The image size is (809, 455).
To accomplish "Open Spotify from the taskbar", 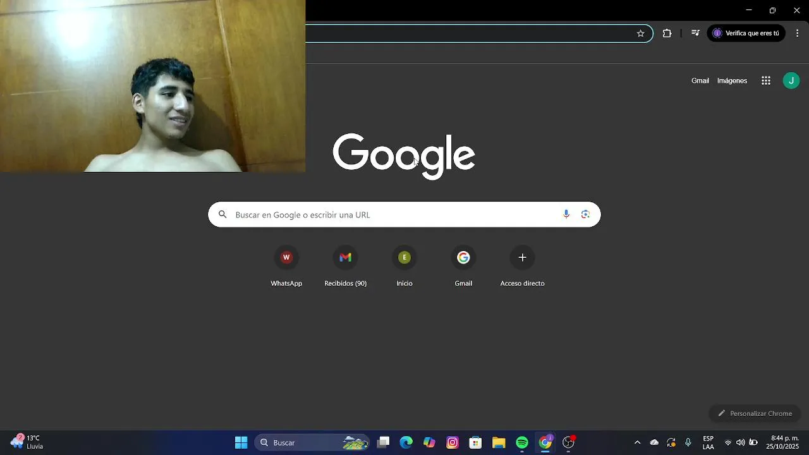I will pyautogui.click(x=522, y=442).
